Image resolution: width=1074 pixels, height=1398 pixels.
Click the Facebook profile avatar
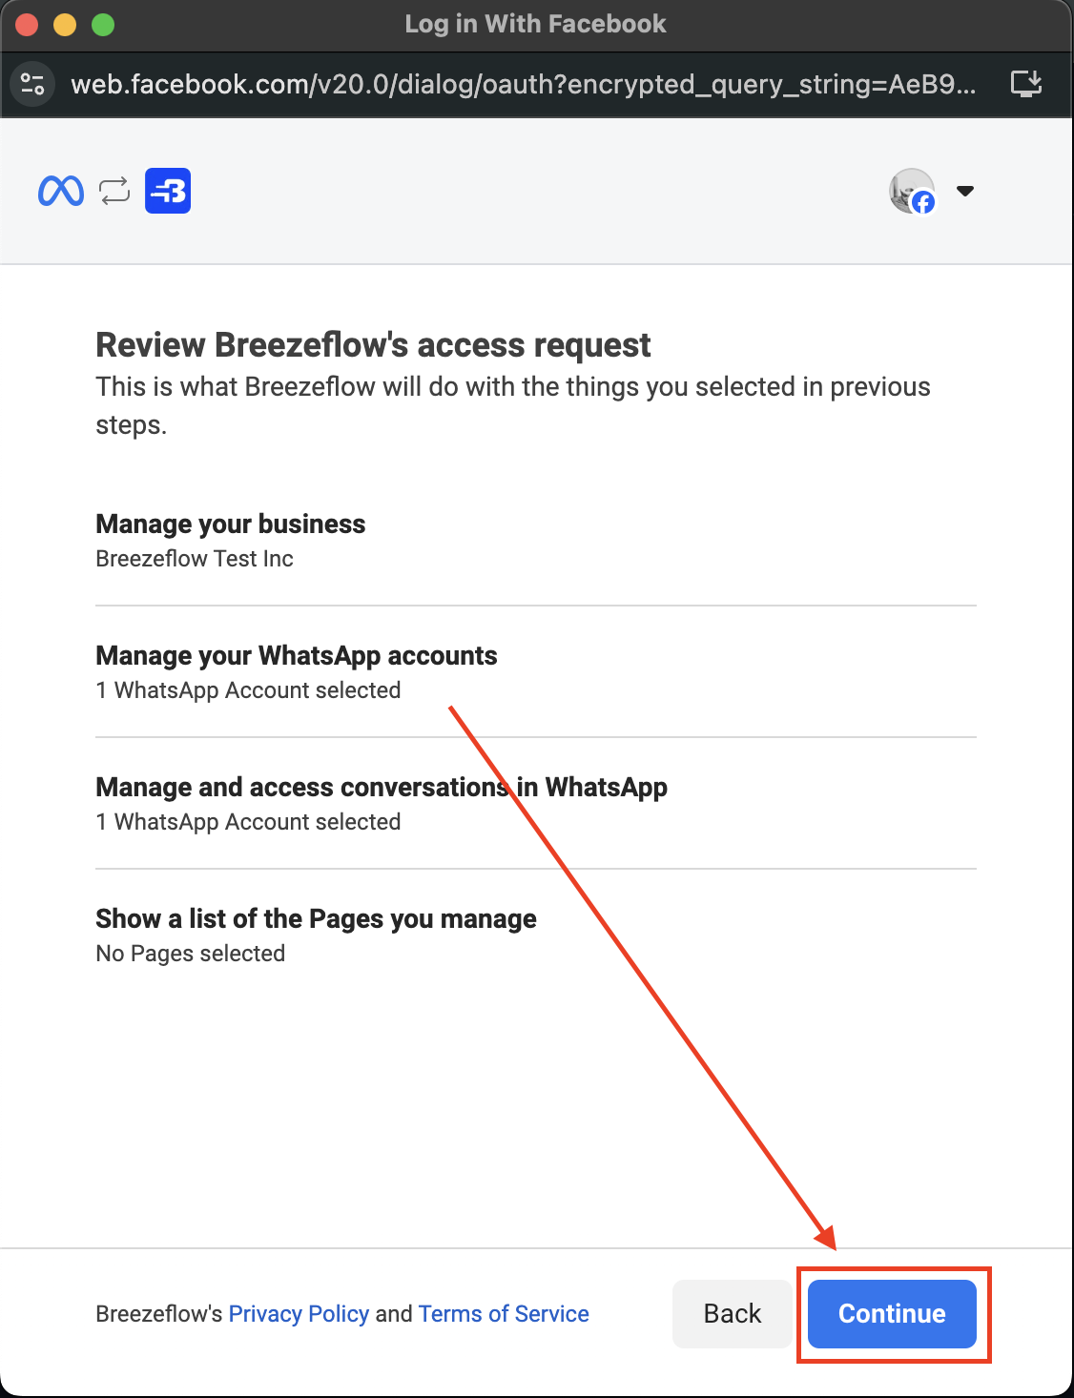[x=910, y=191]
